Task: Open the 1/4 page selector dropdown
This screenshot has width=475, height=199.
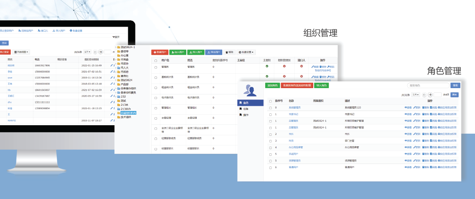Action: [416, 95]
